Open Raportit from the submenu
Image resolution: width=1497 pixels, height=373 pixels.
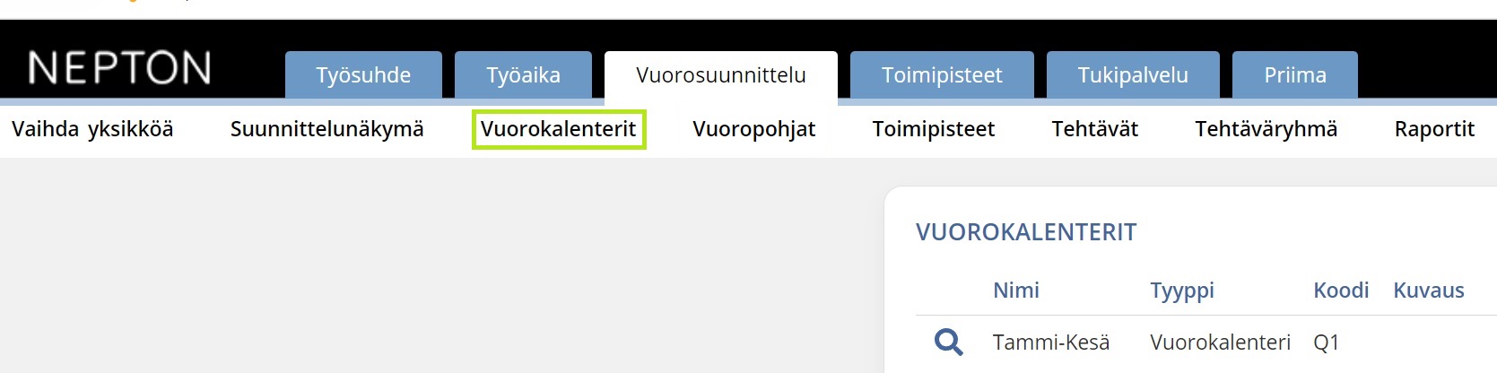1433,129
